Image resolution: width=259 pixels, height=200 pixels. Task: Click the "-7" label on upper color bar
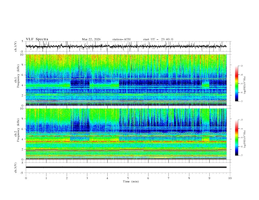click(241, 101)
